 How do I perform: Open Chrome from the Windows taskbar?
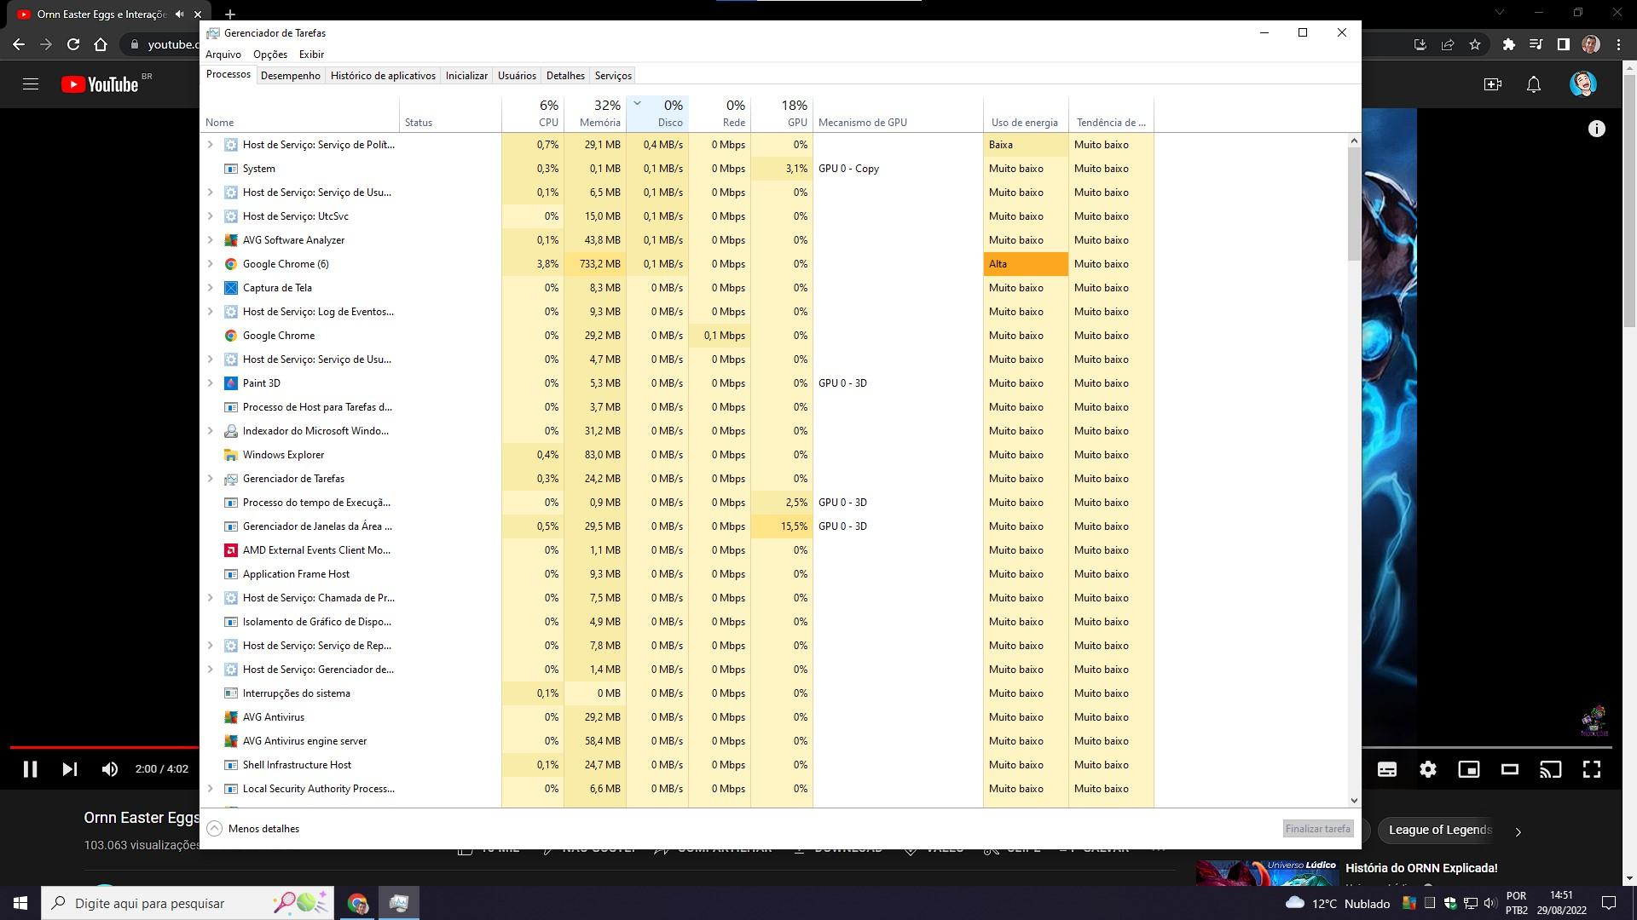(x=357, y=903)
